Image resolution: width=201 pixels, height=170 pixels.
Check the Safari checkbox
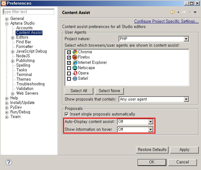[69, 79]
